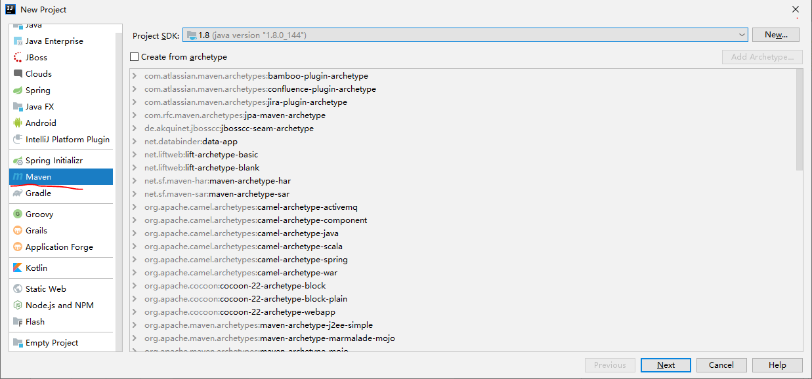812x379 pixels.
Task: Select Gradle project type label
Action: click(38, 193)
